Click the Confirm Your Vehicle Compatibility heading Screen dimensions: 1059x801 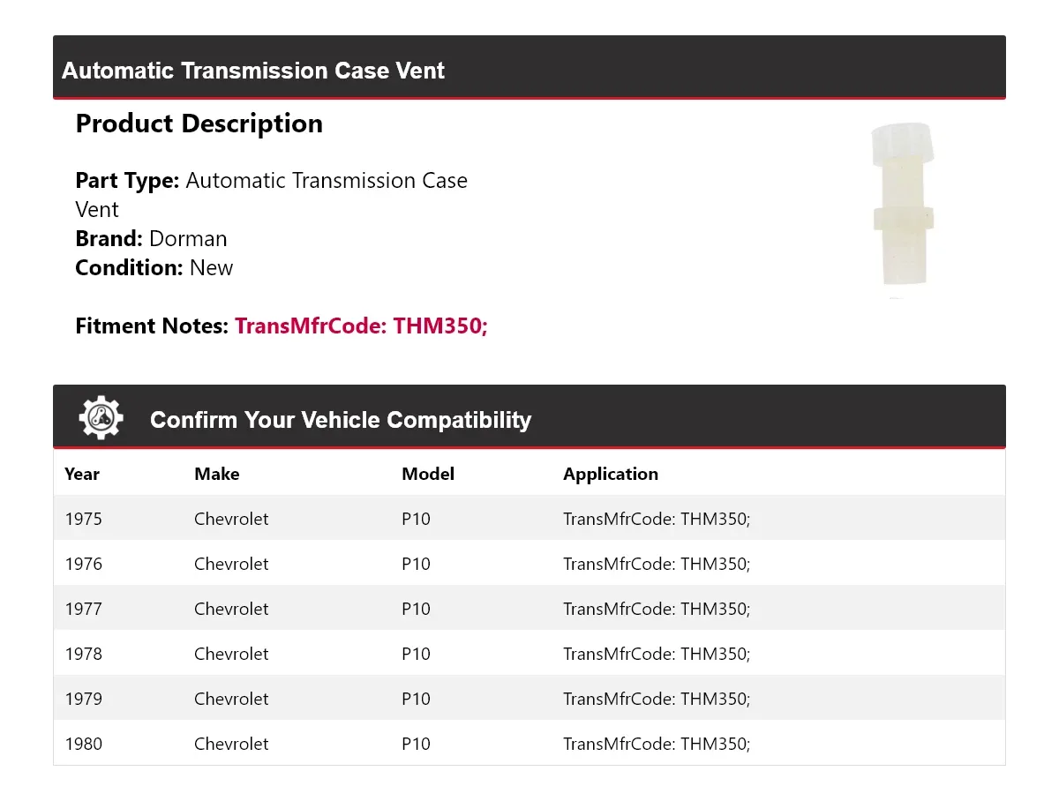click(x=341, y=420)
